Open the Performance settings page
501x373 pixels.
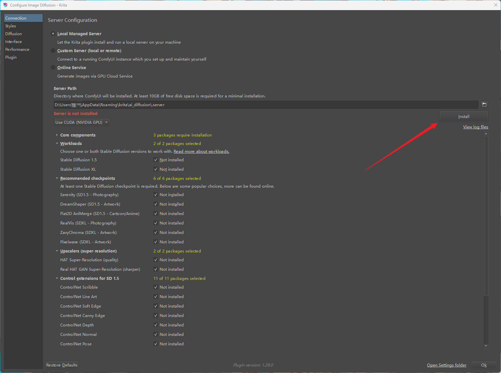23,49
